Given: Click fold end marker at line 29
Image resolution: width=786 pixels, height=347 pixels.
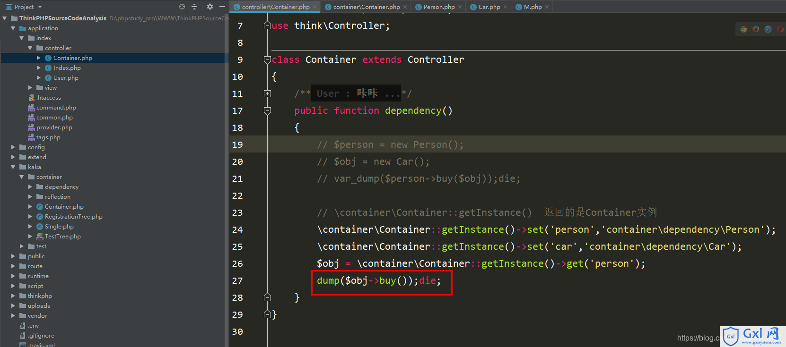Looking at the screenshot, I should [267, 314].
